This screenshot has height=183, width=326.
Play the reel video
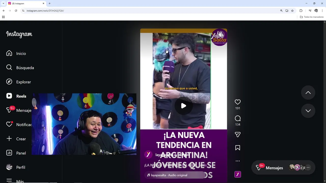tap(183, 106)
